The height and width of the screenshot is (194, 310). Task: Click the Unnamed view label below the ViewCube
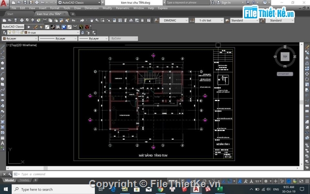(285, 74)
